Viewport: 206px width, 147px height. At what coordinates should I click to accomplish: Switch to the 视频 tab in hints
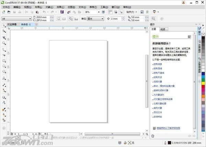point(163,30)
